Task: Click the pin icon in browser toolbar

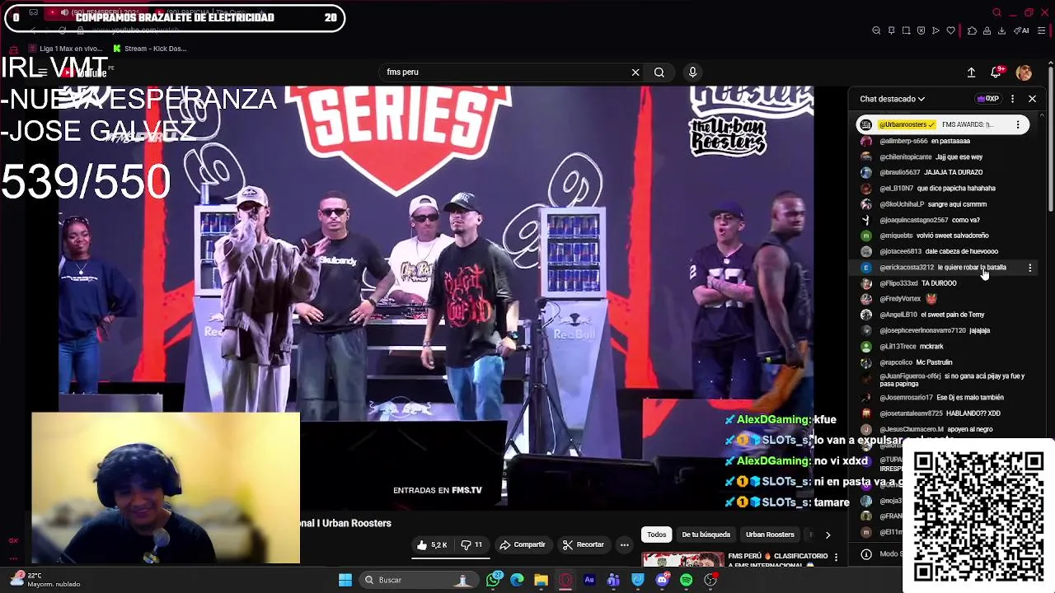Action: coord(891,30)
